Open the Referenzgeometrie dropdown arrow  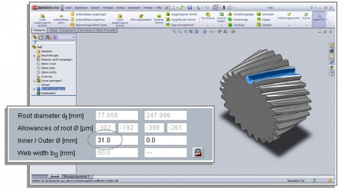[x=289, y=26]
